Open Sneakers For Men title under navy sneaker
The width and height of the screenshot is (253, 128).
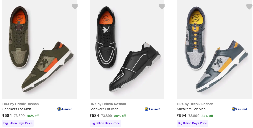click(x=191, y=109)
